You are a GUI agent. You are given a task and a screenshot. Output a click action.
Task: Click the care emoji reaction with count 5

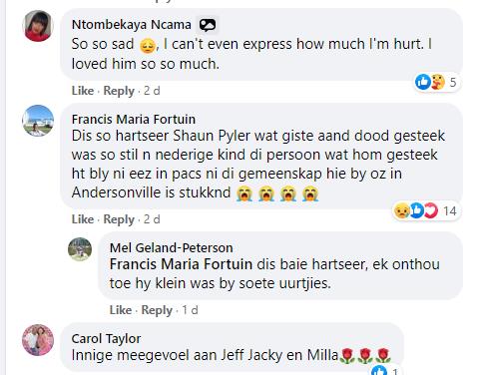438,82
